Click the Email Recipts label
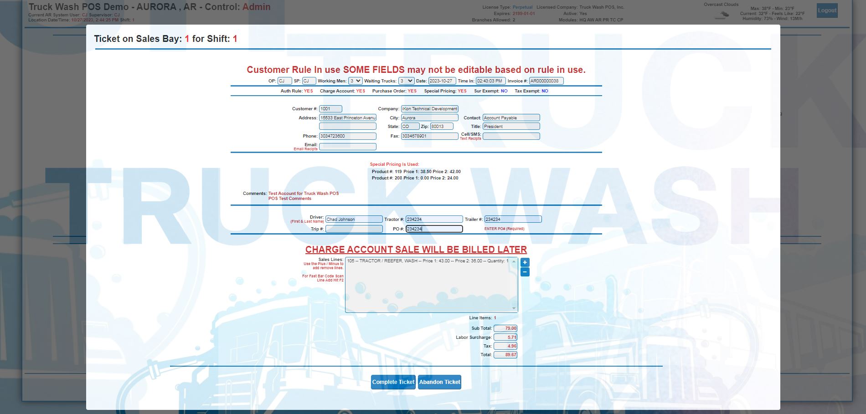 [305, 149]
